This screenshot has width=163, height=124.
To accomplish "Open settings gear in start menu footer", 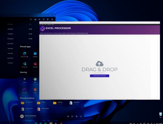I will tap(77, 116).
